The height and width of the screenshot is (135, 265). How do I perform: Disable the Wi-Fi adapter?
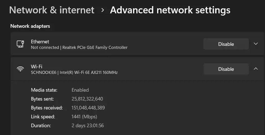[226, 69]
